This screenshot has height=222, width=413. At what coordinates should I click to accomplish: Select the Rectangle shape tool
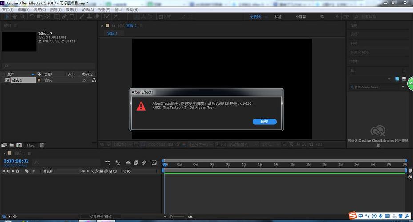point(56,17)
